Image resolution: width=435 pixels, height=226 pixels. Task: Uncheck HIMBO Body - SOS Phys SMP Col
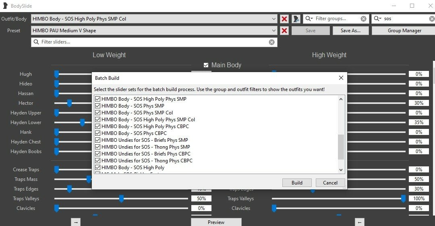(97, 113)
